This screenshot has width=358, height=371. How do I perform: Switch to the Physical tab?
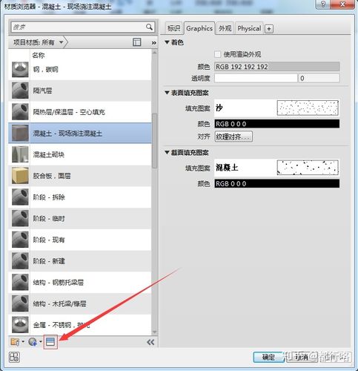[x=249, y=28]
